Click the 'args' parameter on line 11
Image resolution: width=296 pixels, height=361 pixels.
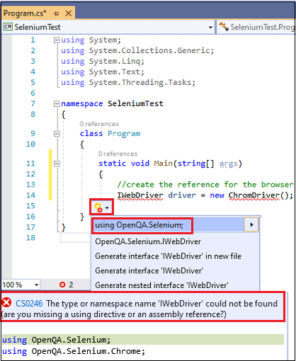coord(229,164)
